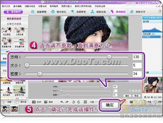The width and height of the screenshot is (163, 123).
Task: Click the 直方图 panel header
Action: coord(152,22)
